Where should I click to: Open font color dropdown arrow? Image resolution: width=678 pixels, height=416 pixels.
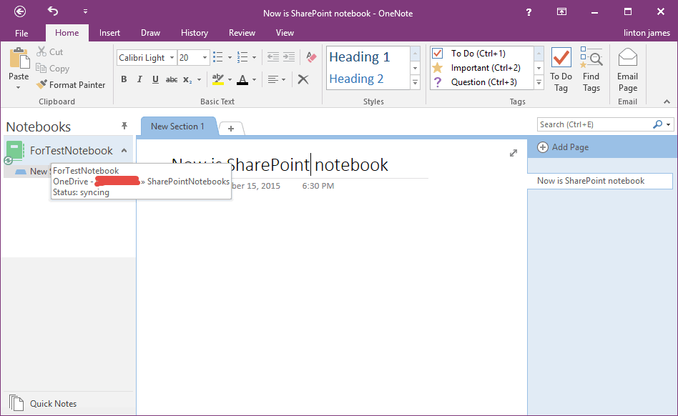coord(255,80)
